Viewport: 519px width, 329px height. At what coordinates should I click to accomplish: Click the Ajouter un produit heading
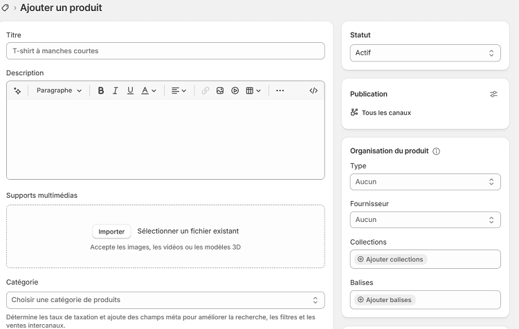pyautogui.click(x=61, y=8)
